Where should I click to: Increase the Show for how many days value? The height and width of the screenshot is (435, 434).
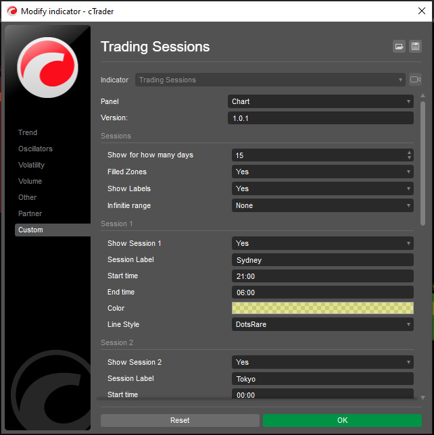click(x=409, y=152)
